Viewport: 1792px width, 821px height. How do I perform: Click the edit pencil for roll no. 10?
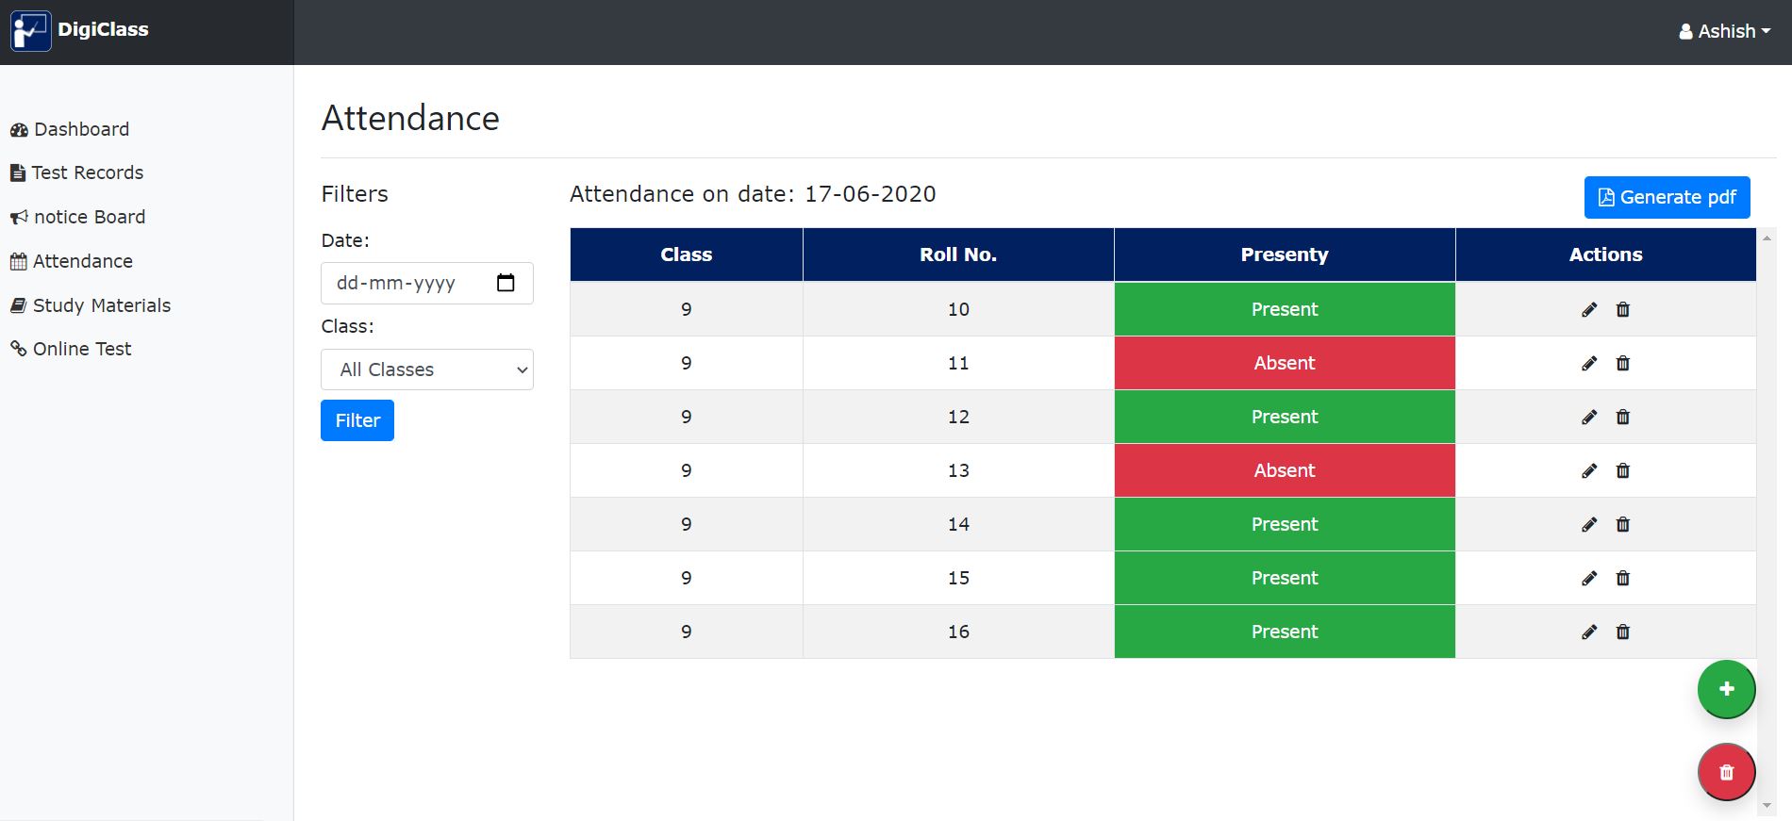(1589, 310)
